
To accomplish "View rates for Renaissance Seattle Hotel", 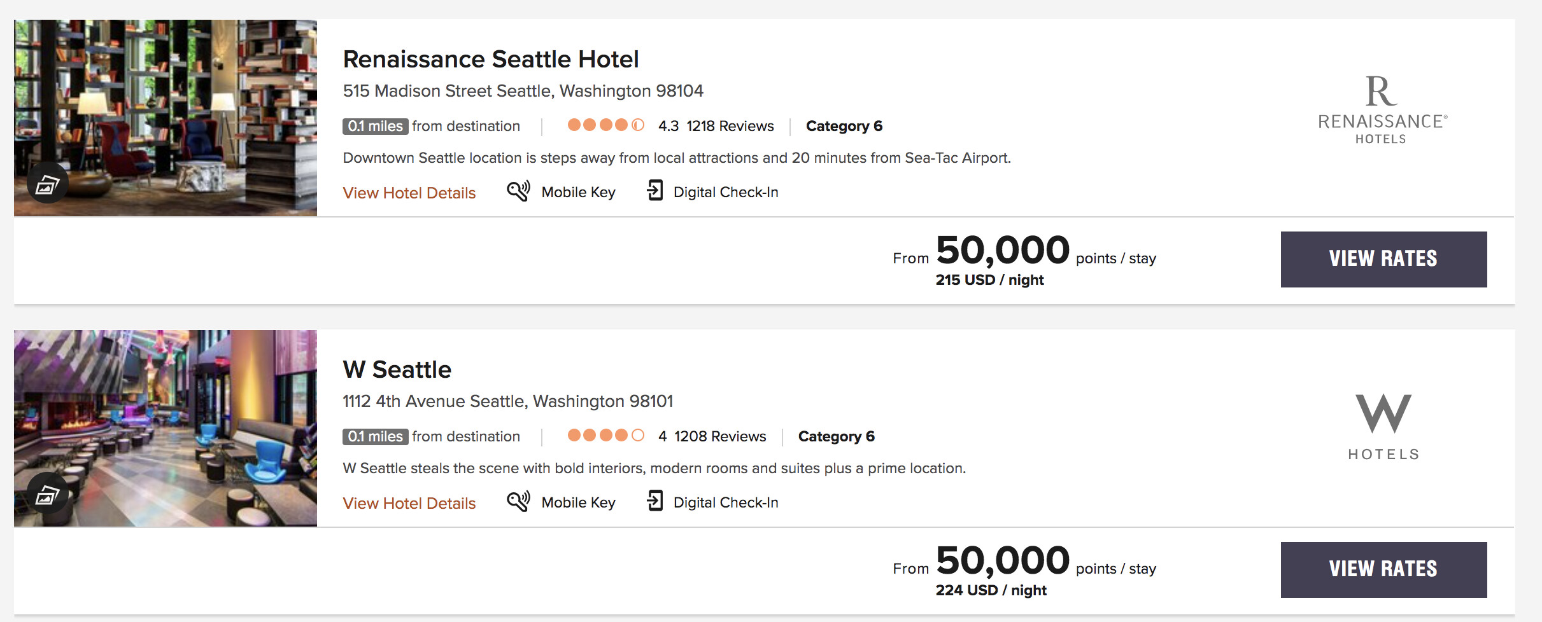I will click(1383, 259).
